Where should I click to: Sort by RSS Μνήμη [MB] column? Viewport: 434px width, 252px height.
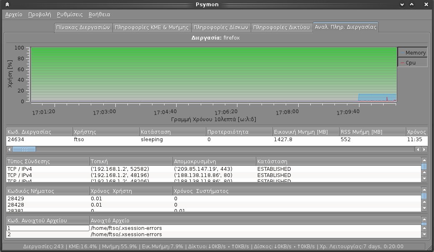coord(372,132)
